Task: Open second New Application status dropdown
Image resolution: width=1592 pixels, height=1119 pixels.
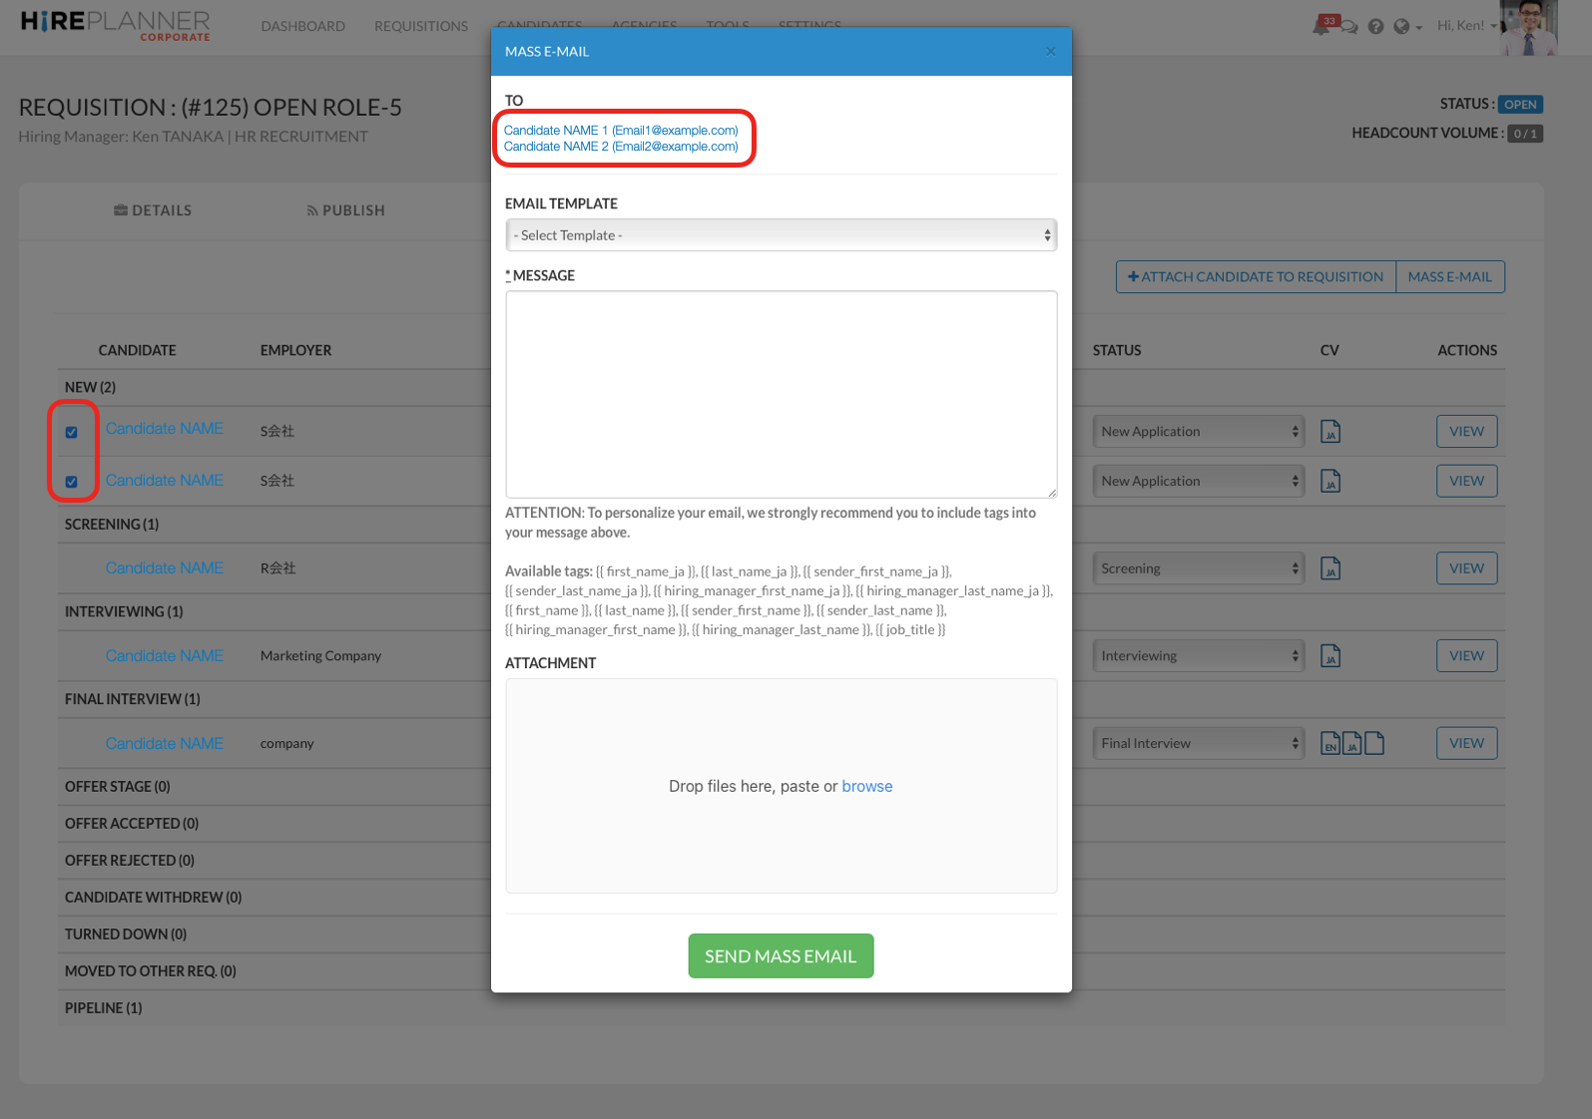Action: (x=1198, y=481)
